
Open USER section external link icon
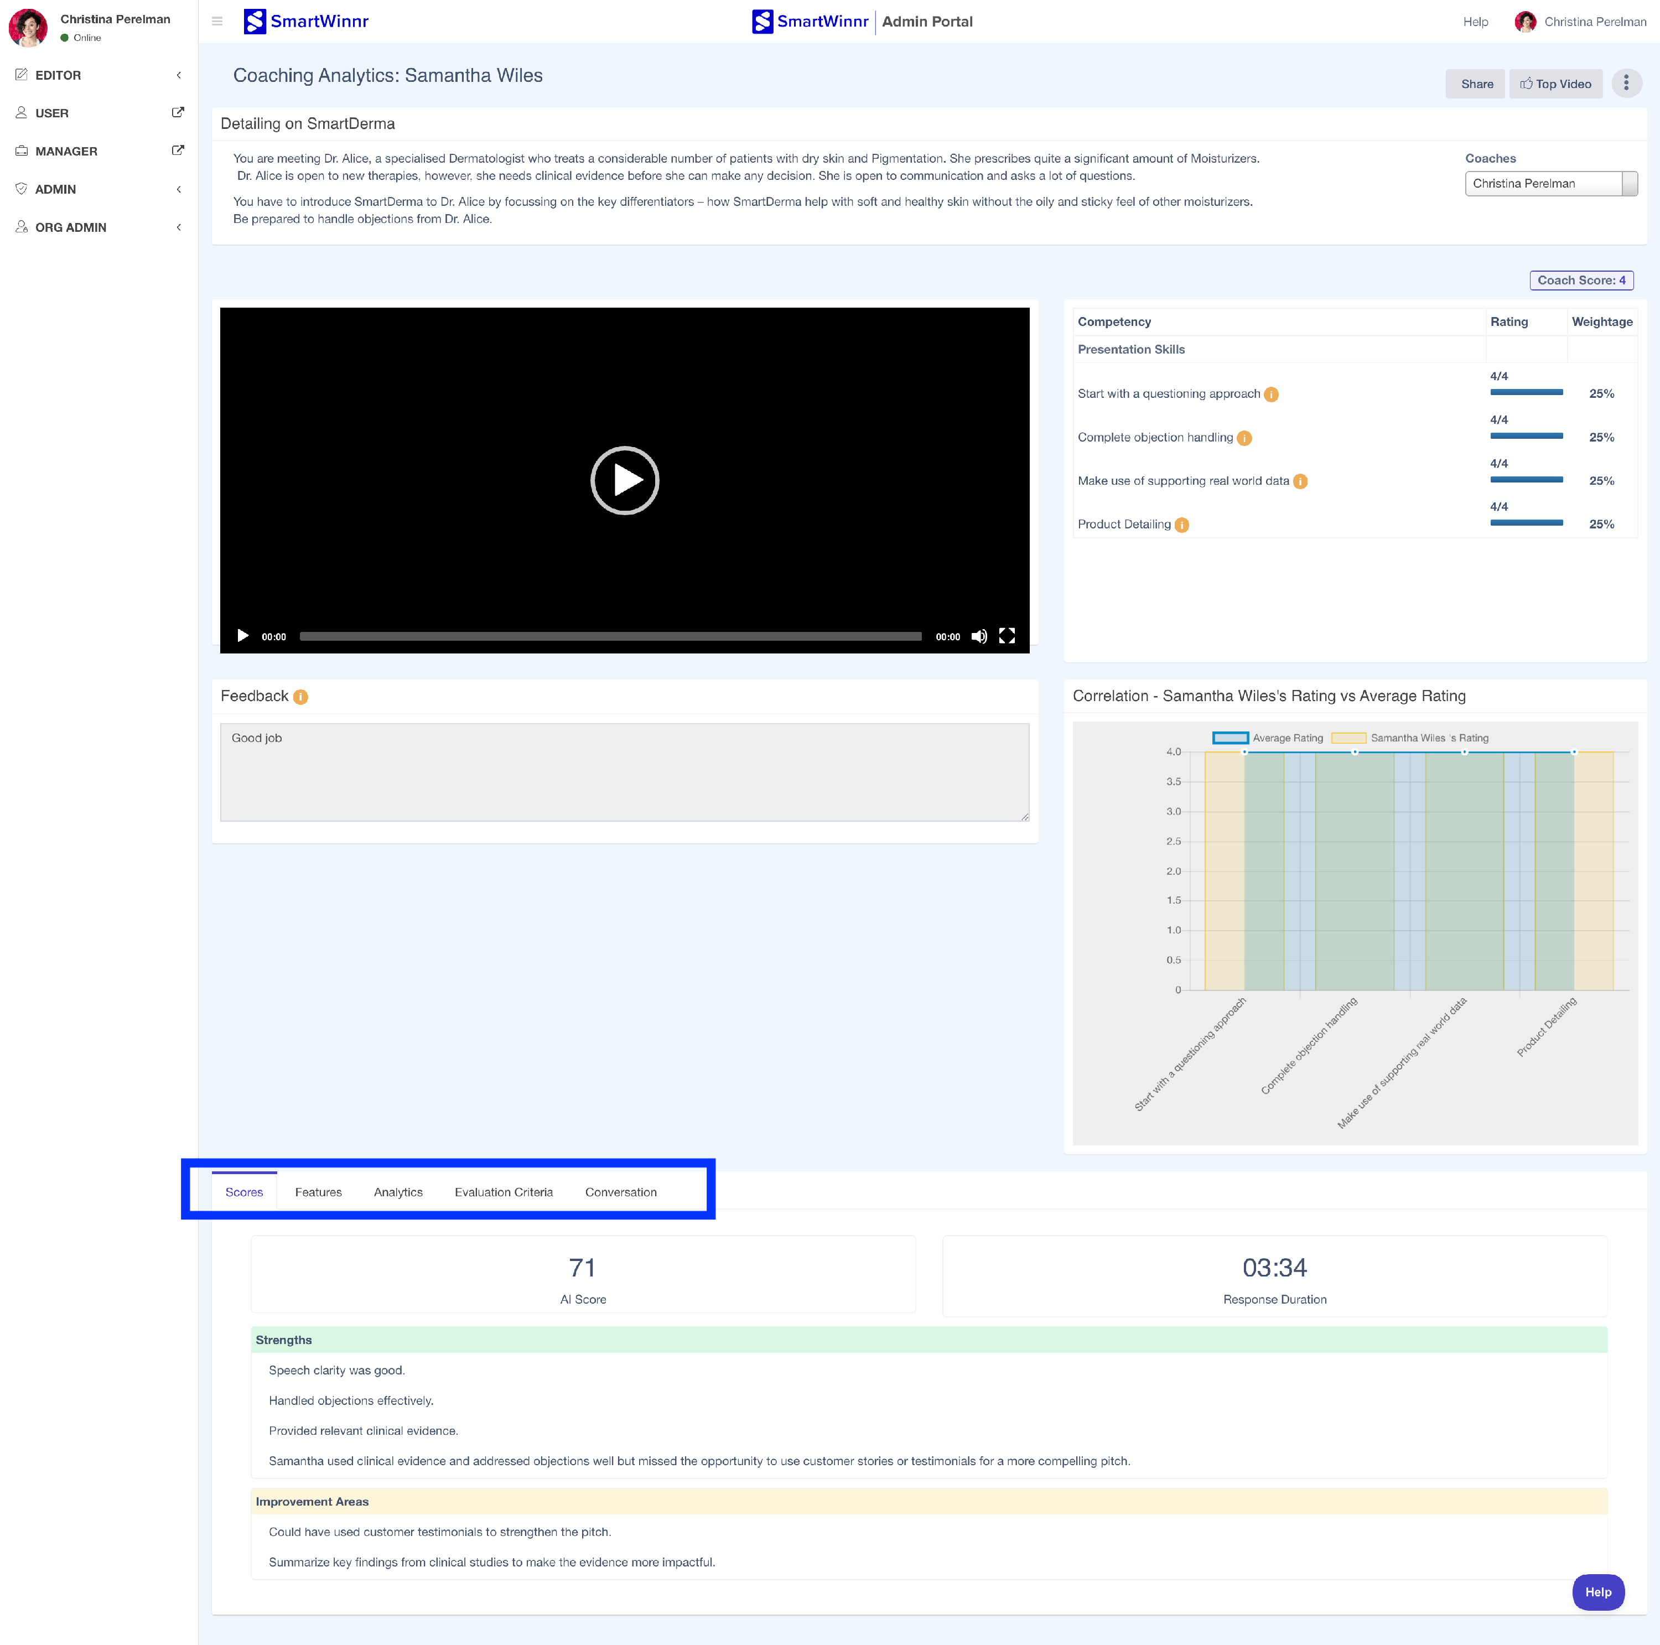pos(178,112)
